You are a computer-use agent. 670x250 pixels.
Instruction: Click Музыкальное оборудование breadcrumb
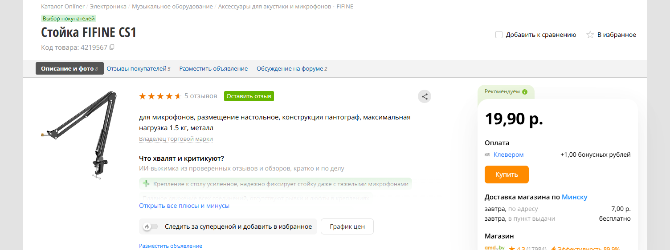[x=172, y=7]
